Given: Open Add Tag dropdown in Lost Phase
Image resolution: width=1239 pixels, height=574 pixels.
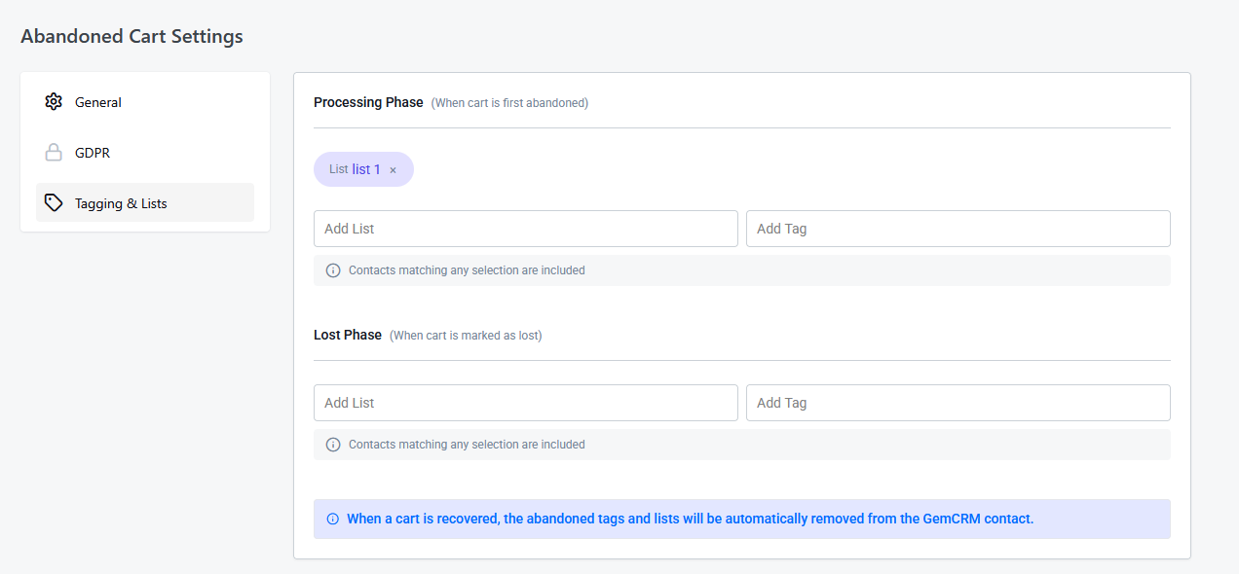Looking at the screenshot, I should [x=958, y=403].
